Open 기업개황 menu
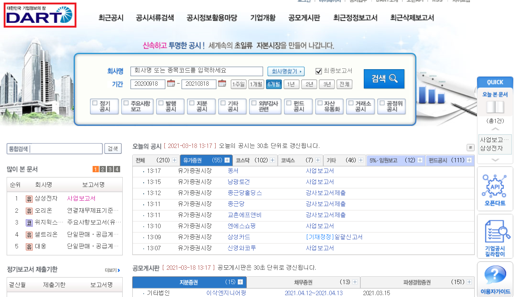 click(263, 18)
